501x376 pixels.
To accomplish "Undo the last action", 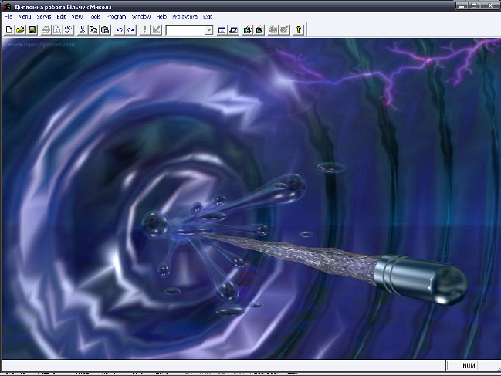I will click(x=120, y=30).
